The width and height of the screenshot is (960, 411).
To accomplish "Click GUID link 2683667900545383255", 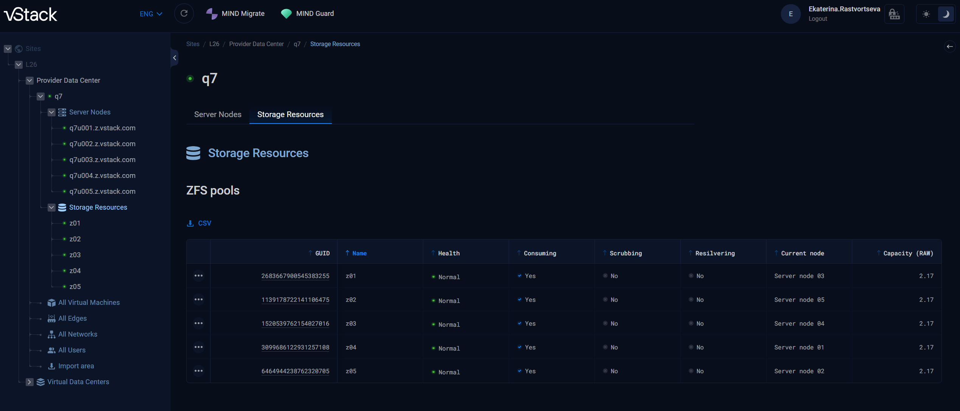I will 295,276.
